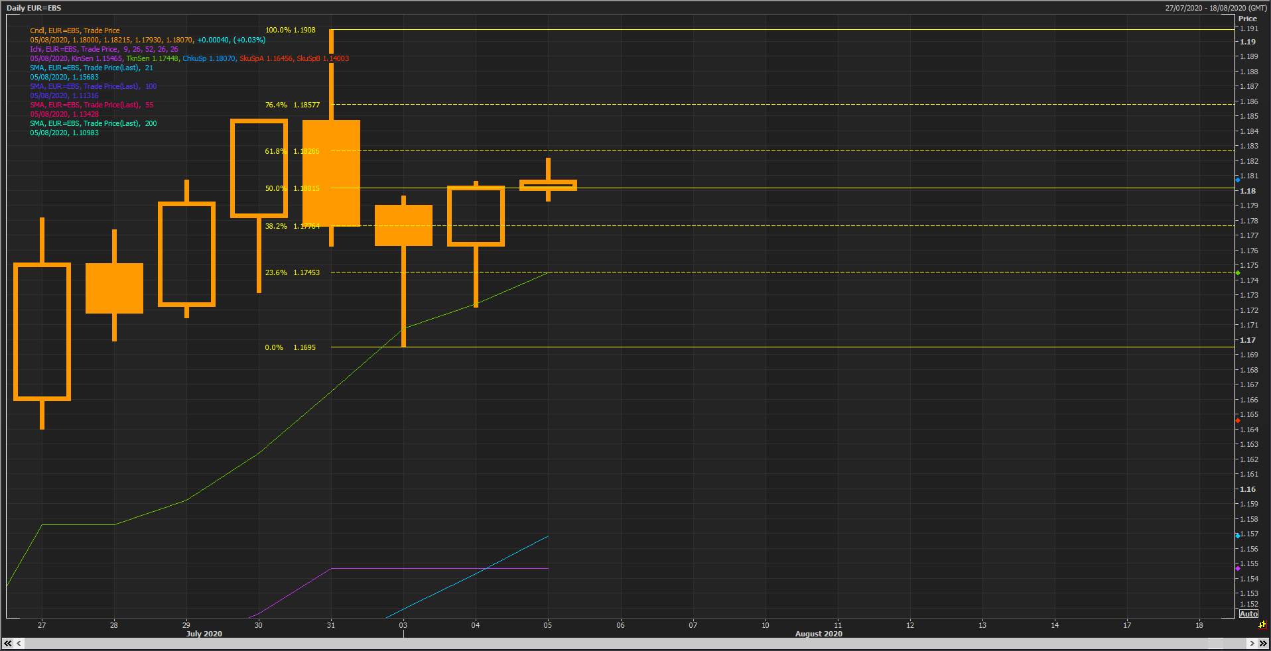Jump to latest data with the double-right arrow
1271x651 pixels.
point(1263,643)
